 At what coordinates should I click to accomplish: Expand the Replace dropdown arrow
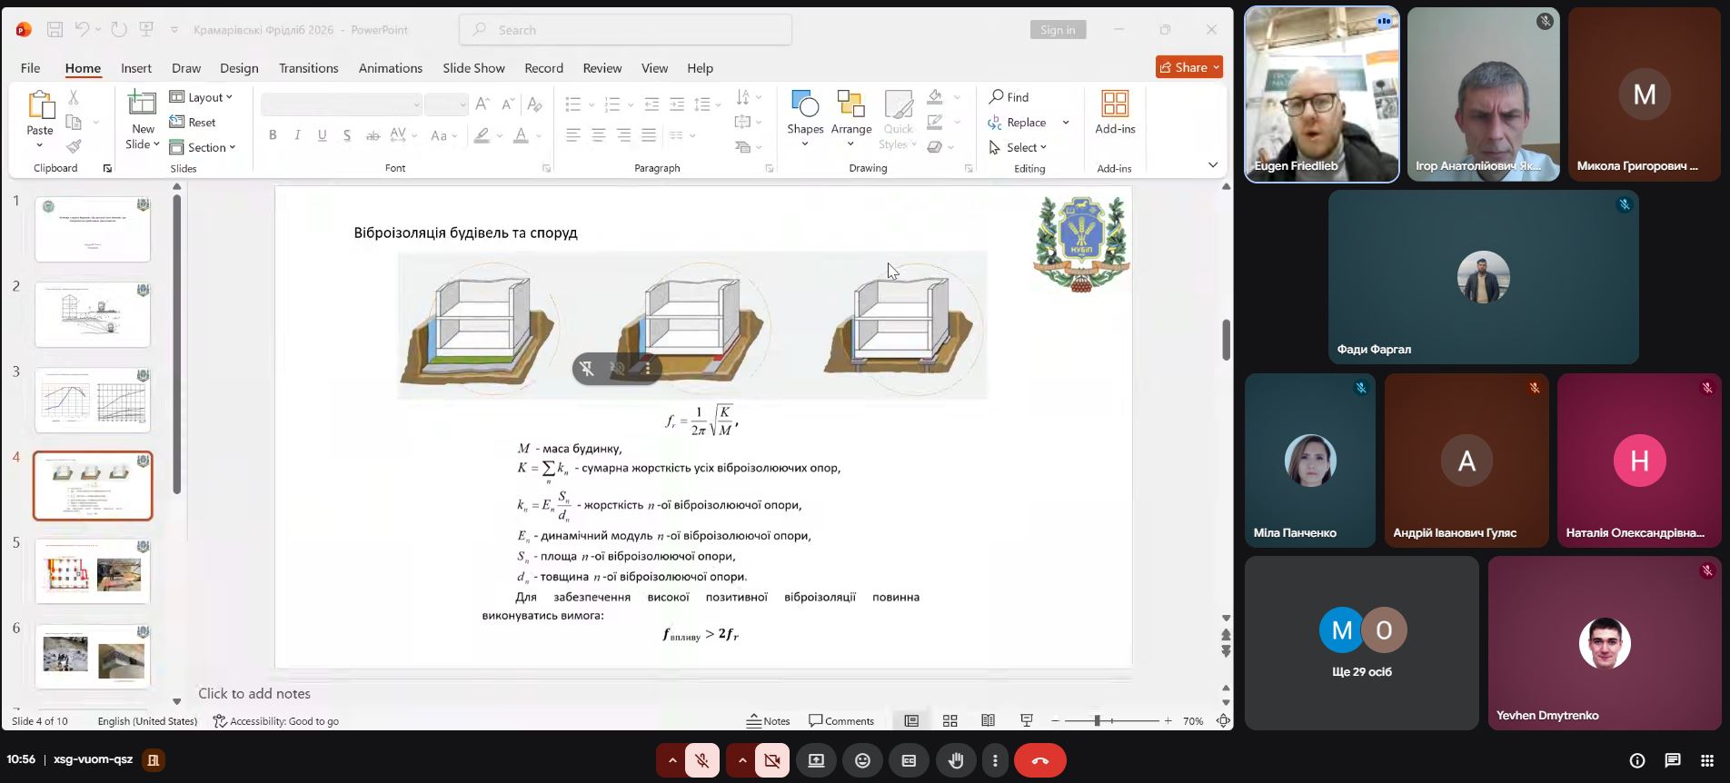click(x=1066, y=123)
